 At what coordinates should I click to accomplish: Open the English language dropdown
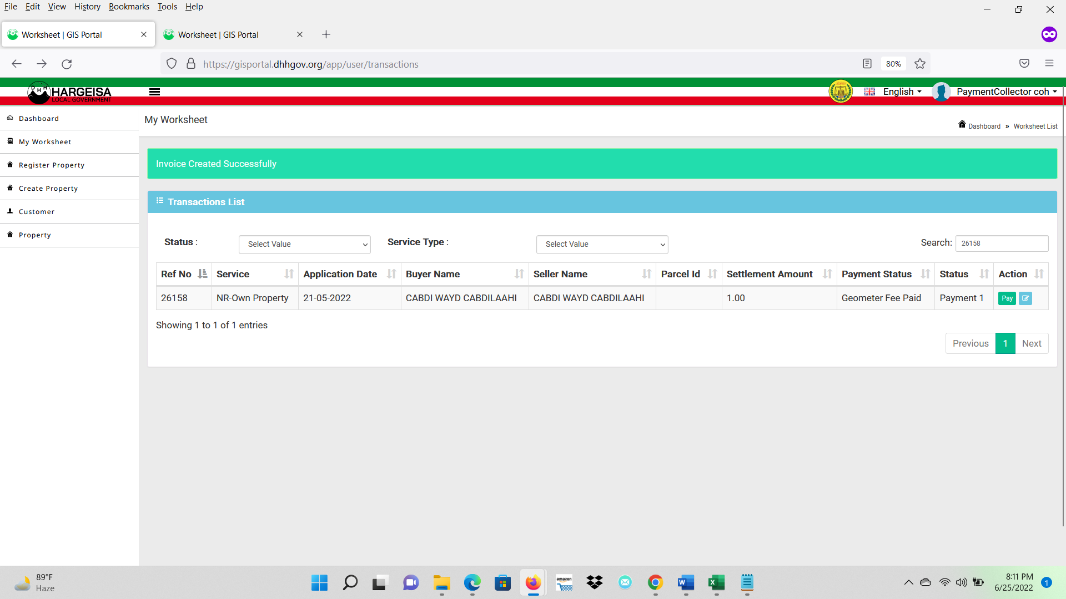tap(893, 92)
